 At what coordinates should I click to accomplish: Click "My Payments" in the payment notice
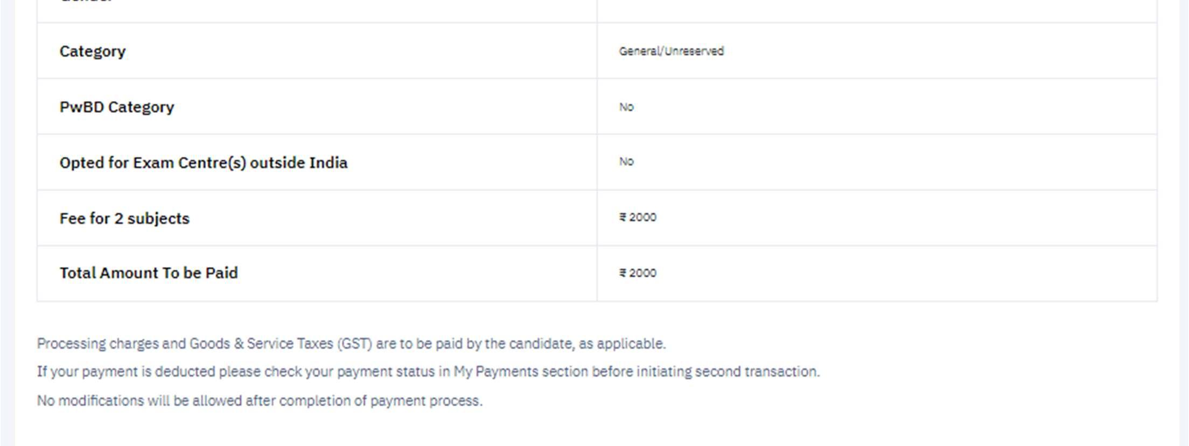coord(495,372)
